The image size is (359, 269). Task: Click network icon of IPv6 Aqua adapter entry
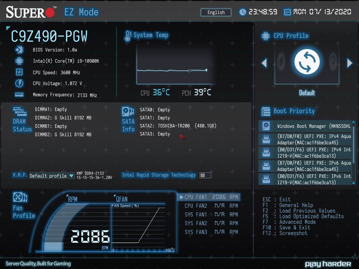pos(266,166)
